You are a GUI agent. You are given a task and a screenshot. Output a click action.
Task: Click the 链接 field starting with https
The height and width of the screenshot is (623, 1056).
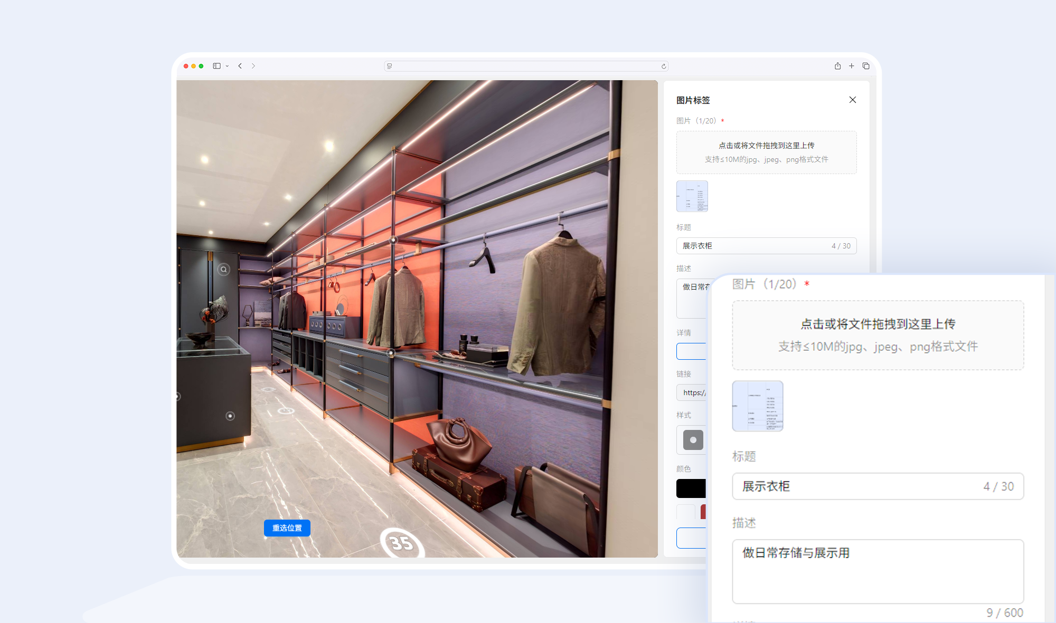coord(691,392)
